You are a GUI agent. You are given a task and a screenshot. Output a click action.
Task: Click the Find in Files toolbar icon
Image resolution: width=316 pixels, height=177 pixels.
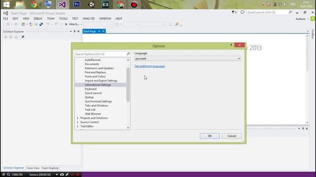(x=177, y=24)
